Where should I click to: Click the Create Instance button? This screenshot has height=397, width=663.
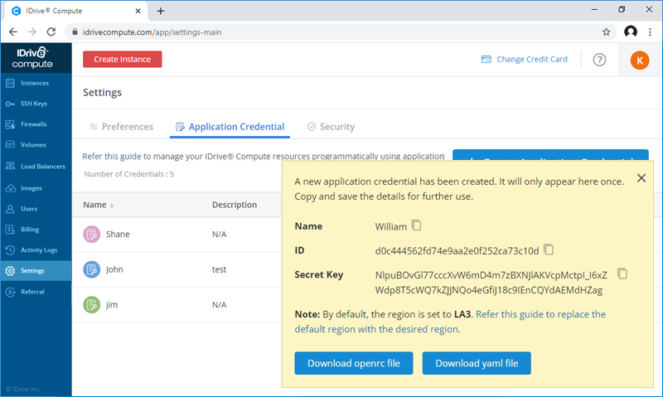pyautogui.click(x=122, y=59)
